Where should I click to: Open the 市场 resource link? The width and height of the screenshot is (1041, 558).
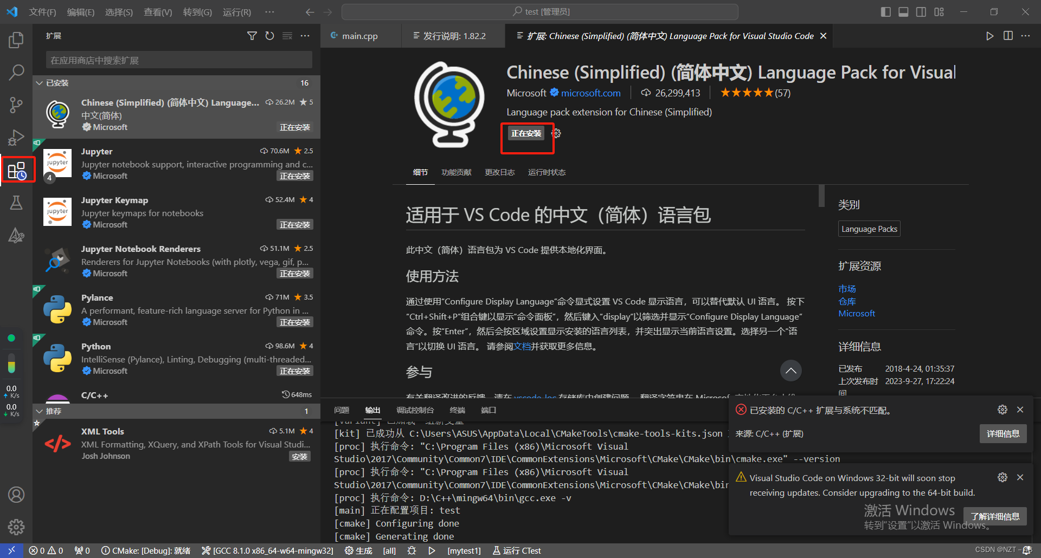coord(847,289)
